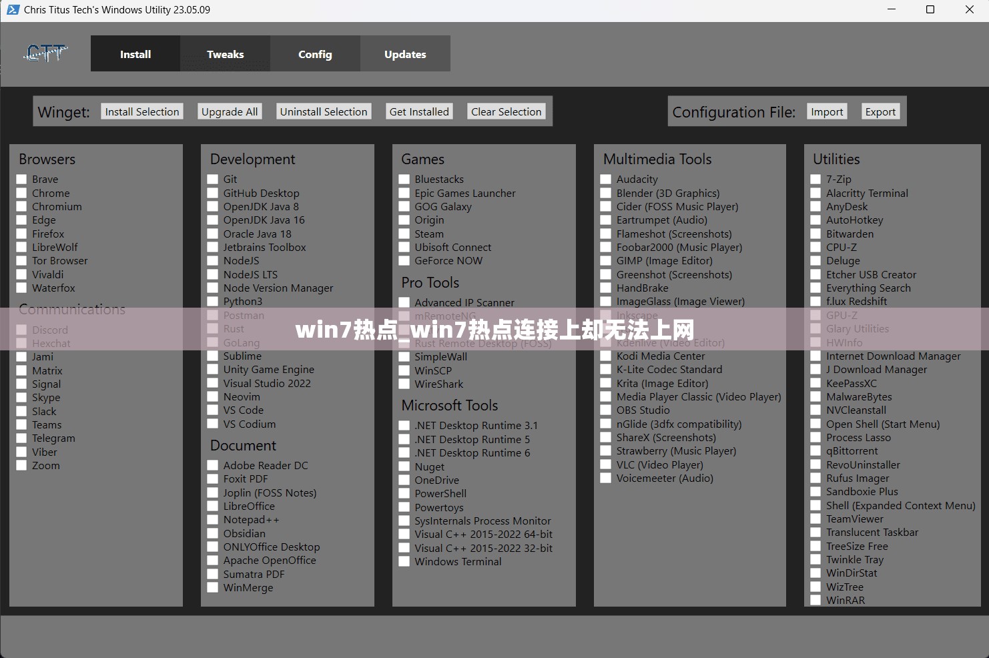Select the PowerShell checkbox
The width and height of the screenshot is (989, 658).
click(404, 494)
